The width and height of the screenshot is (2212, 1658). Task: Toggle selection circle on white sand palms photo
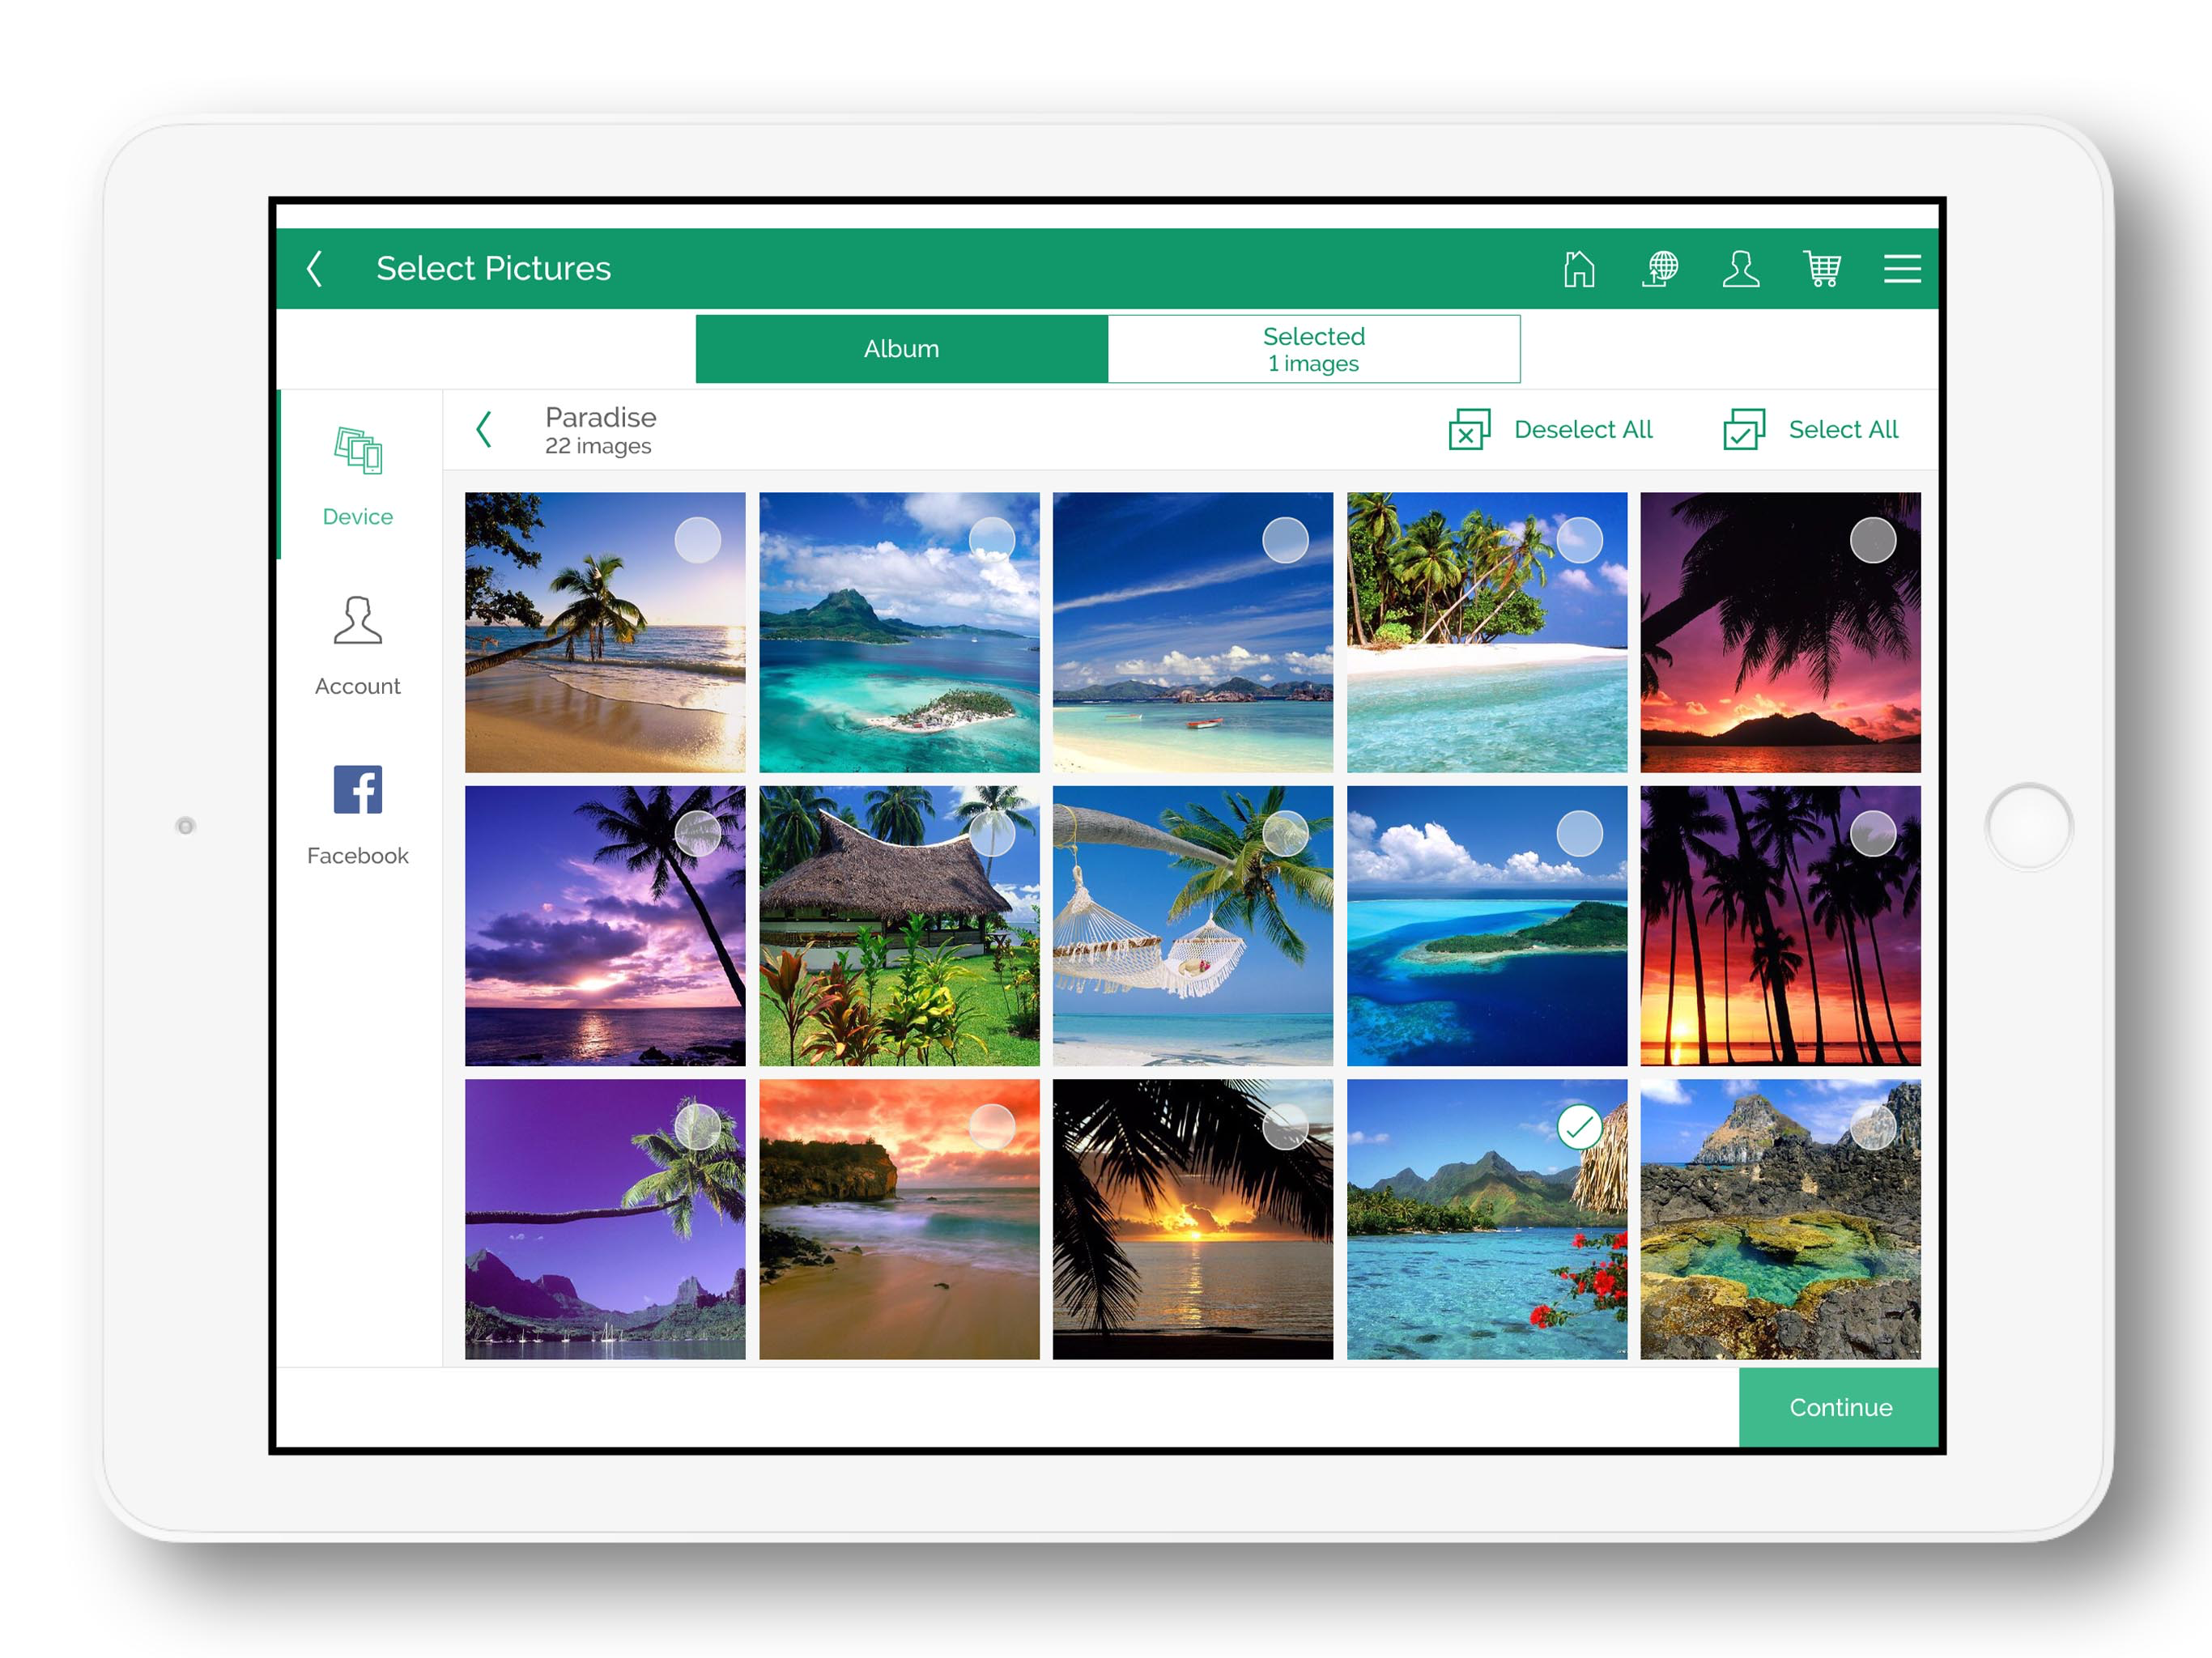1579,540
